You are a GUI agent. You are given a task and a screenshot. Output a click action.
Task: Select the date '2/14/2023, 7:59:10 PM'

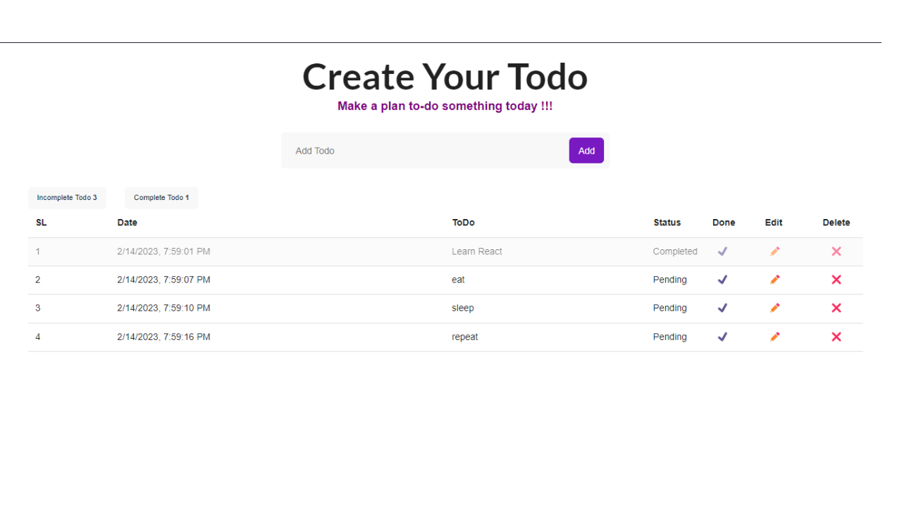tap(163, 308)
